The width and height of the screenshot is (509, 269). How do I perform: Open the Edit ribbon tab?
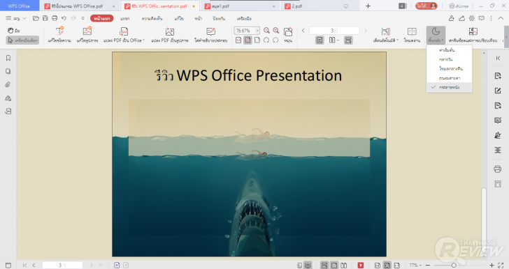tap(179, 18)
